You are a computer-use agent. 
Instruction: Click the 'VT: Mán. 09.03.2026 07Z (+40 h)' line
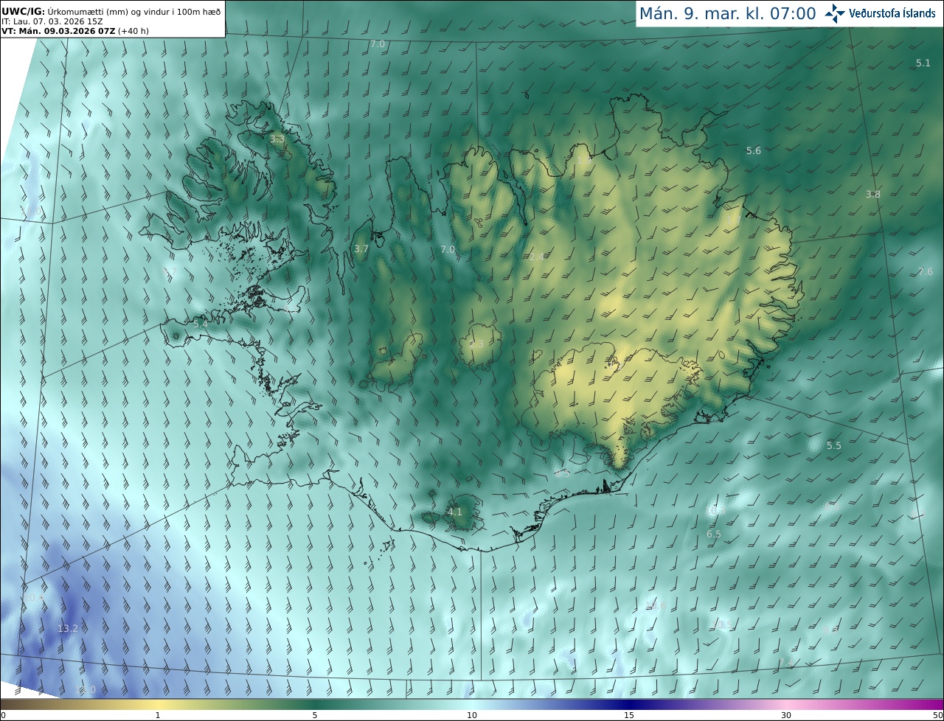coord(75,31)
